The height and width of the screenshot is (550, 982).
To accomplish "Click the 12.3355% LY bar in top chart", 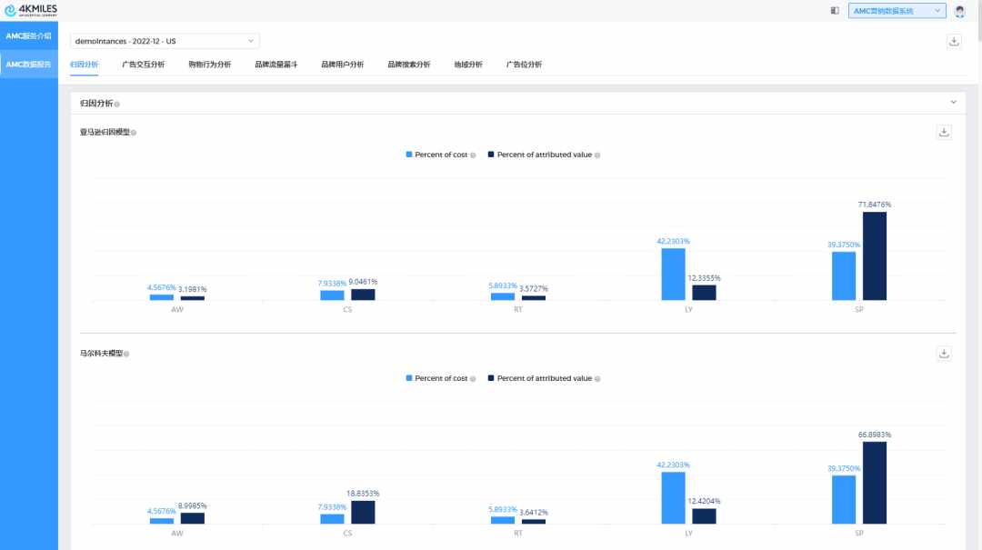I will tap(704, 293).
